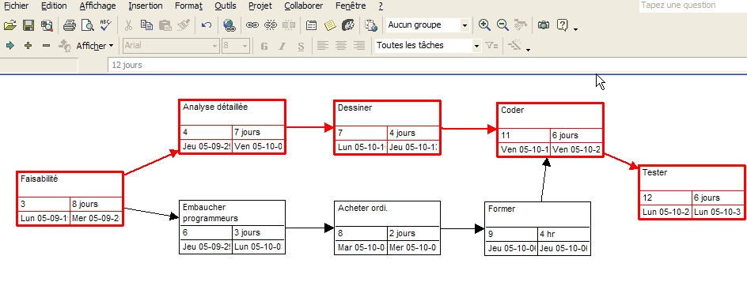The image size is (747, 286).
Task: Open Print Preview with the page-magnifier icon
Action: tap(87, 25)
